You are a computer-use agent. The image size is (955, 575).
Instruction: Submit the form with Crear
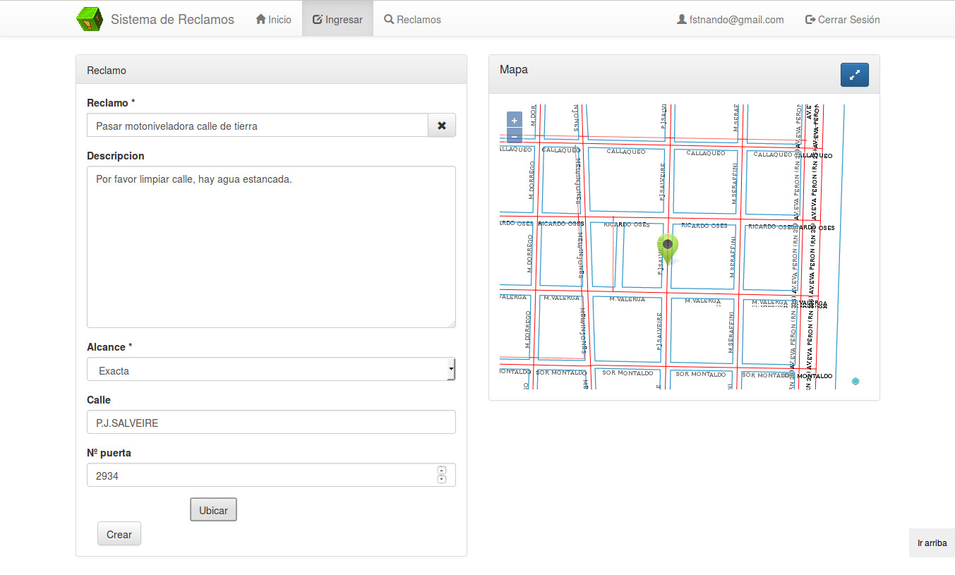coord(119,534)
